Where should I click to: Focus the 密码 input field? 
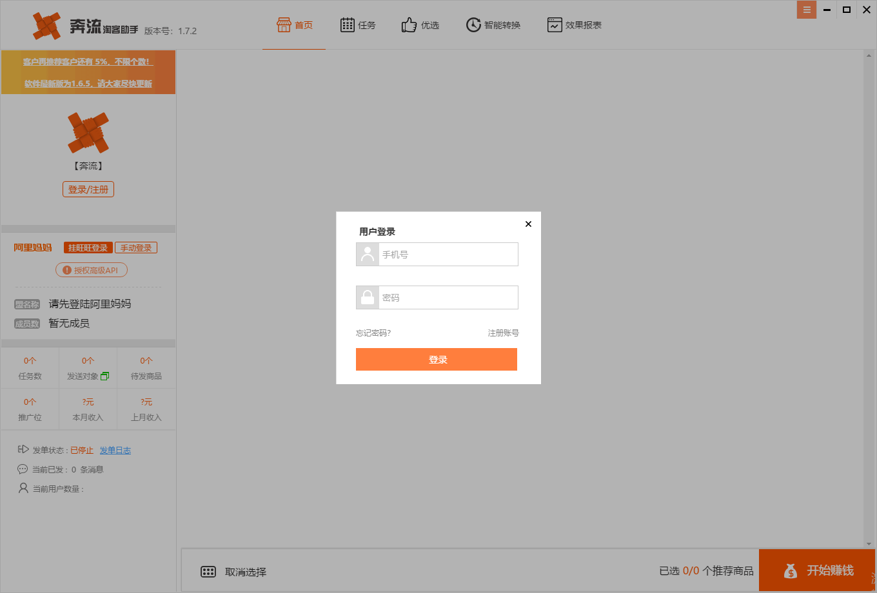437,298
